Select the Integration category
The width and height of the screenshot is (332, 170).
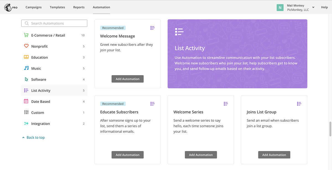54,124
